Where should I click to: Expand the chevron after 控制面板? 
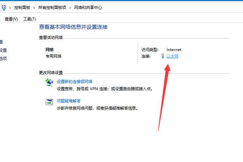[34, 8]
